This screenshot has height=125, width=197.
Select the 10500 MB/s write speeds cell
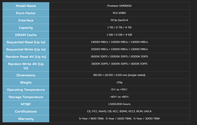pos(119,49)
